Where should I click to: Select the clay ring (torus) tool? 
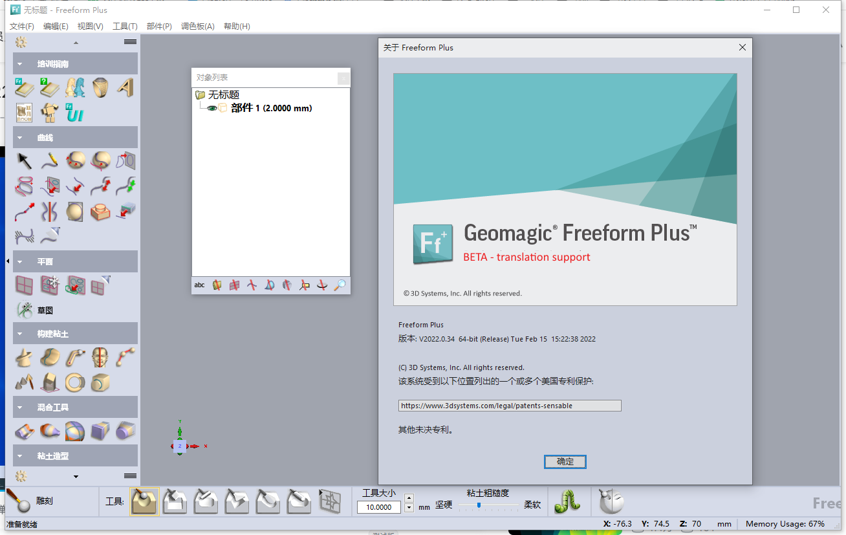(74, 382)
